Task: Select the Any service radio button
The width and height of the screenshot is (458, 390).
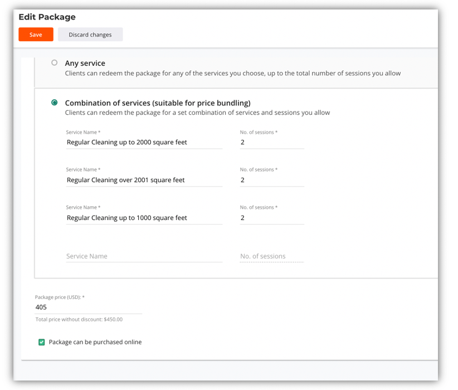Action: [x=54, y=63]
